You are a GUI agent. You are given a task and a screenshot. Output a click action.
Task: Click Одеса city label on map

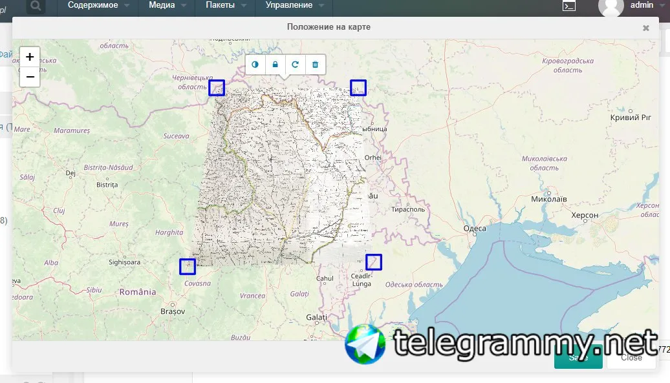pos(475,229)
